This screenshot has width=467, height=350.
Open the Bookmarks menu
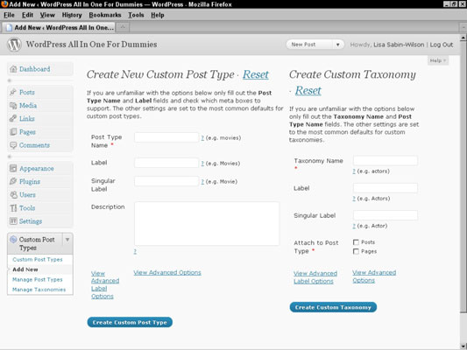coord(105,15)
